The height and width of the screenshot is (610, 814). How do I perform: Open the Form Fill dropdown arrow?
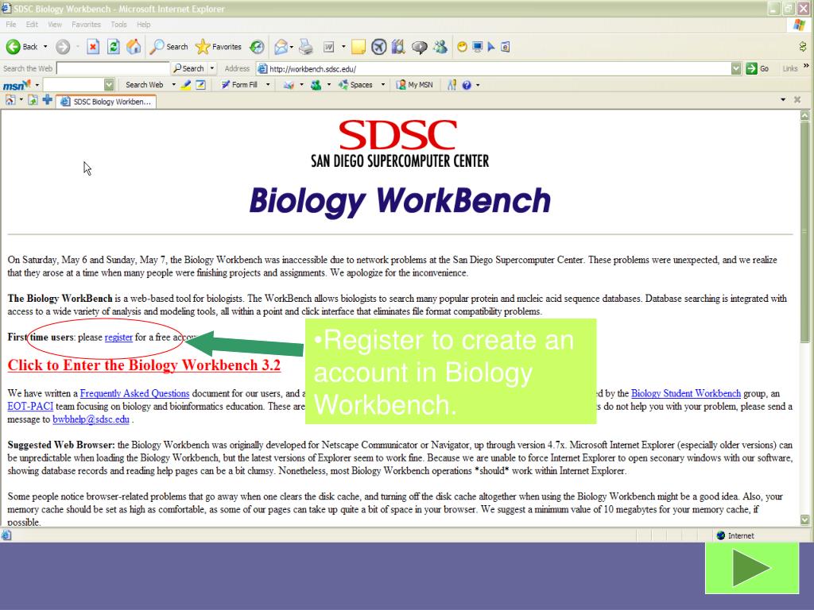click(268, 85)
